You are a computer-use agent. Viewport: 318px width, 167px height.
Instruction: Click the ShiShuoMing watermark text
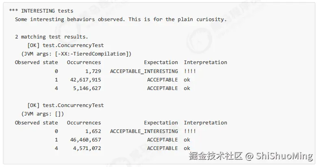284,156
